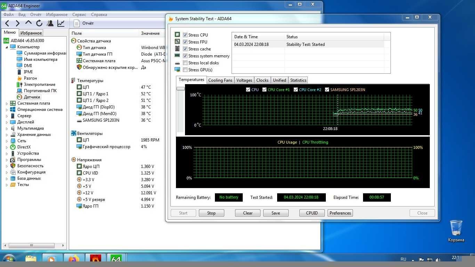The image size is (475, 267).
Task: Go forward with the right arrow toolbar icon
Action: point(17,23)
